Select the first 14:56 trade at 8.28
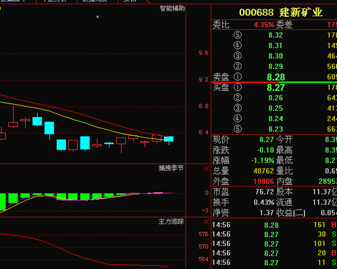Viewport: 337px width, 269px height. 271,225
